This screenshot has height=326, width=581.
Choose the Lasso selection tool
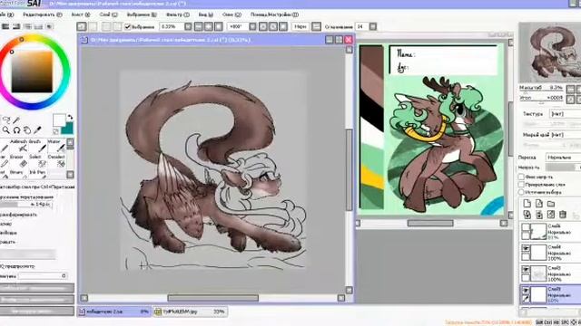click(6, 120)
